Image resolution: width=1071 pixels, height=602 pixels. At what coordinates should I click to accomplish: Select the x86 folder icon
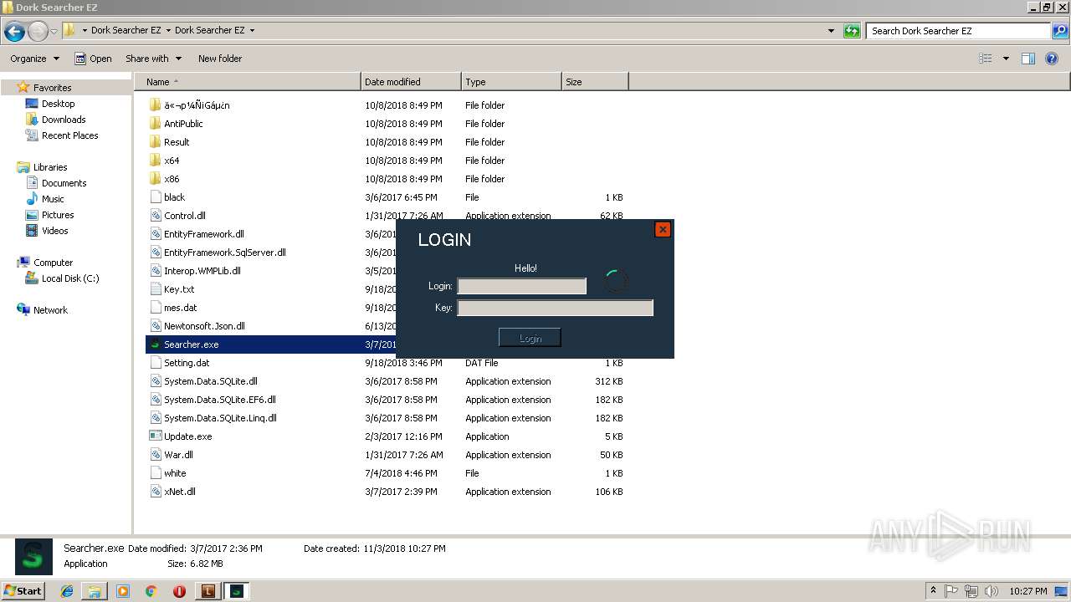point(155,179)
